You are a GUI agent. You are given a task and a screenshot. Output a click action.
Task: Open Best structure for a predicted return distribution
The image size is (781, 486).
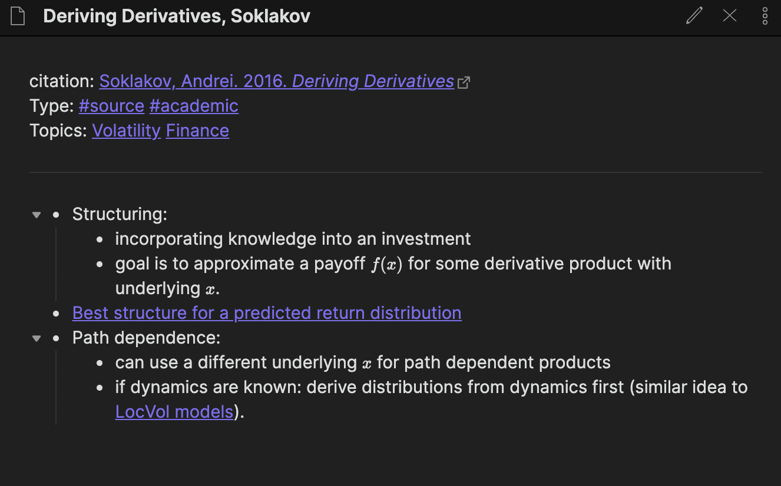pos(267,313)
